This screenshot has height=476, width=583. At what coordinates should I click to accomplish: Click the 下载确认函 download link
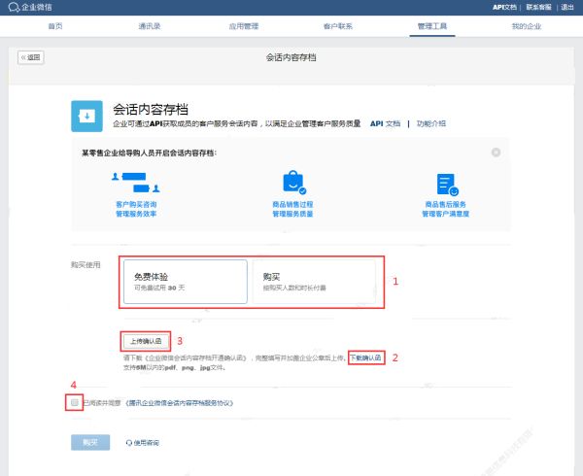(367, 357)
